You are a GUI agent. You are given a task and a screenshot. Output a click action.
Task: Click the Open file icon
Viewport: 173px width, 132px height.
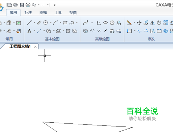coord(16,5)
